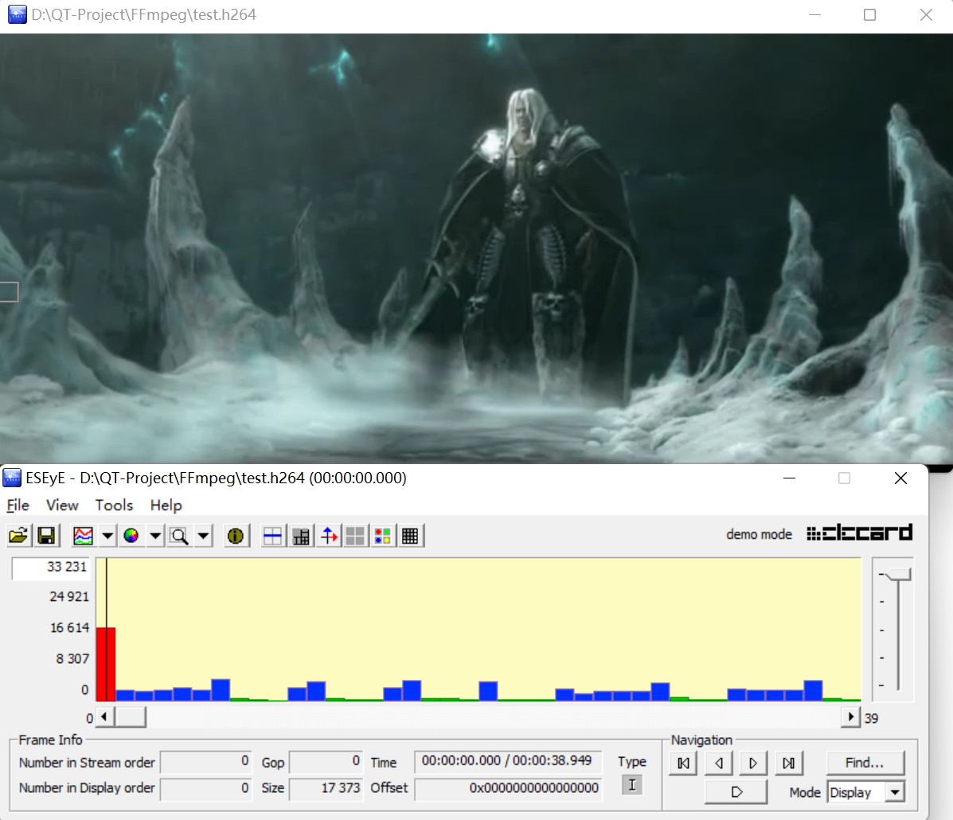This screenshot has height=820, width=953.
Task: Click the 33 231 scale value box
Action: point(51,568)
